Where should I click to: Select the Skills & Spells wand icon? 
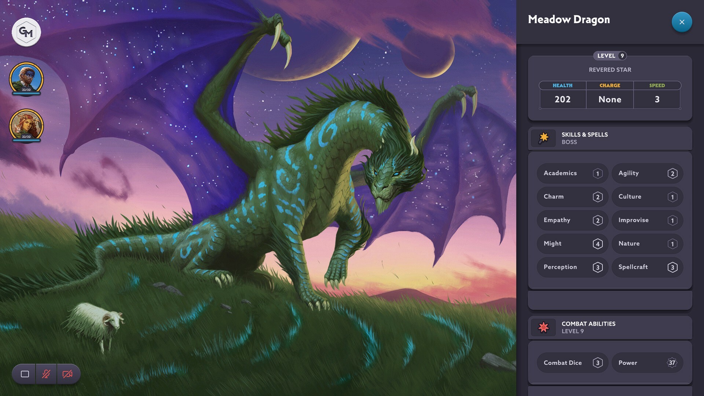543,138
